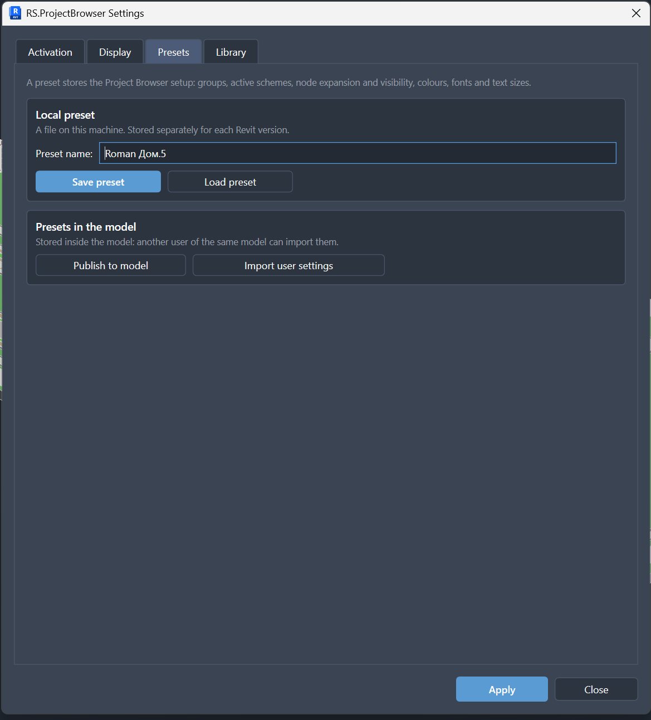Close the settings window with the X

coord(636,13)
